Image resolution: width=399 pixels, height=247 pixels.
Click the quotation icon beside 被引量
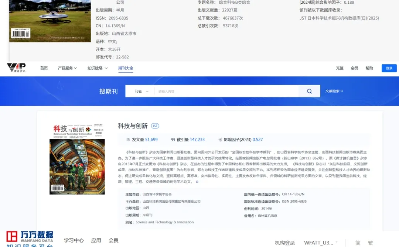point(174,140)
